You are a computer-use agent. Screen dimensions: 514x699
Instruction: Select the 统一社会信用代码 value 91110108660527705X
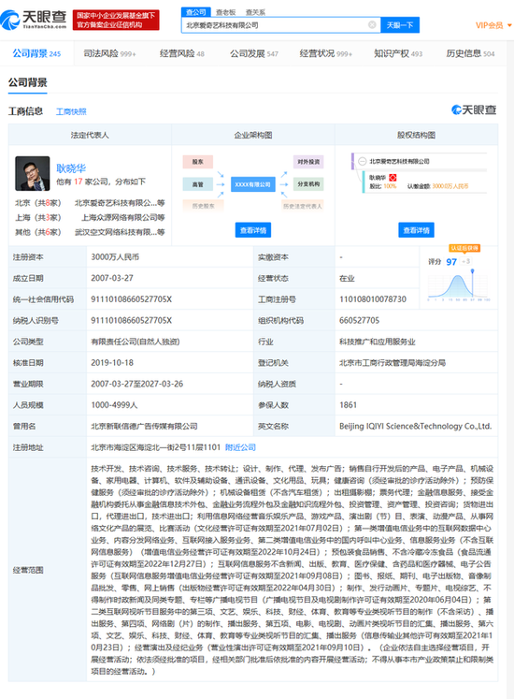coord(132,299)
